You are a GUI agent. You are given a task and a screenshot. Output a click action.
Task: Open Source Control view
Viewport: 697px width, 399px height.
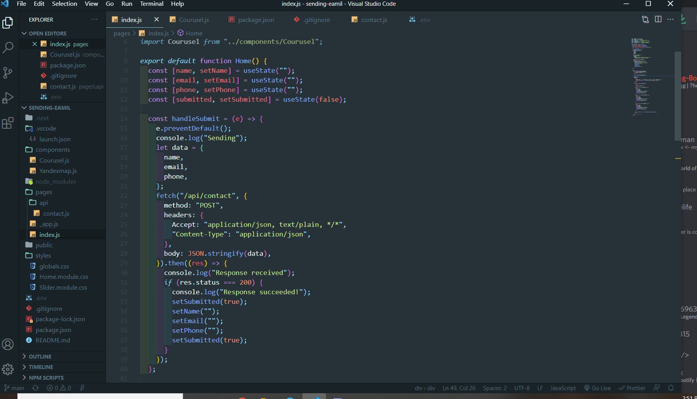[x=8, y=73]
